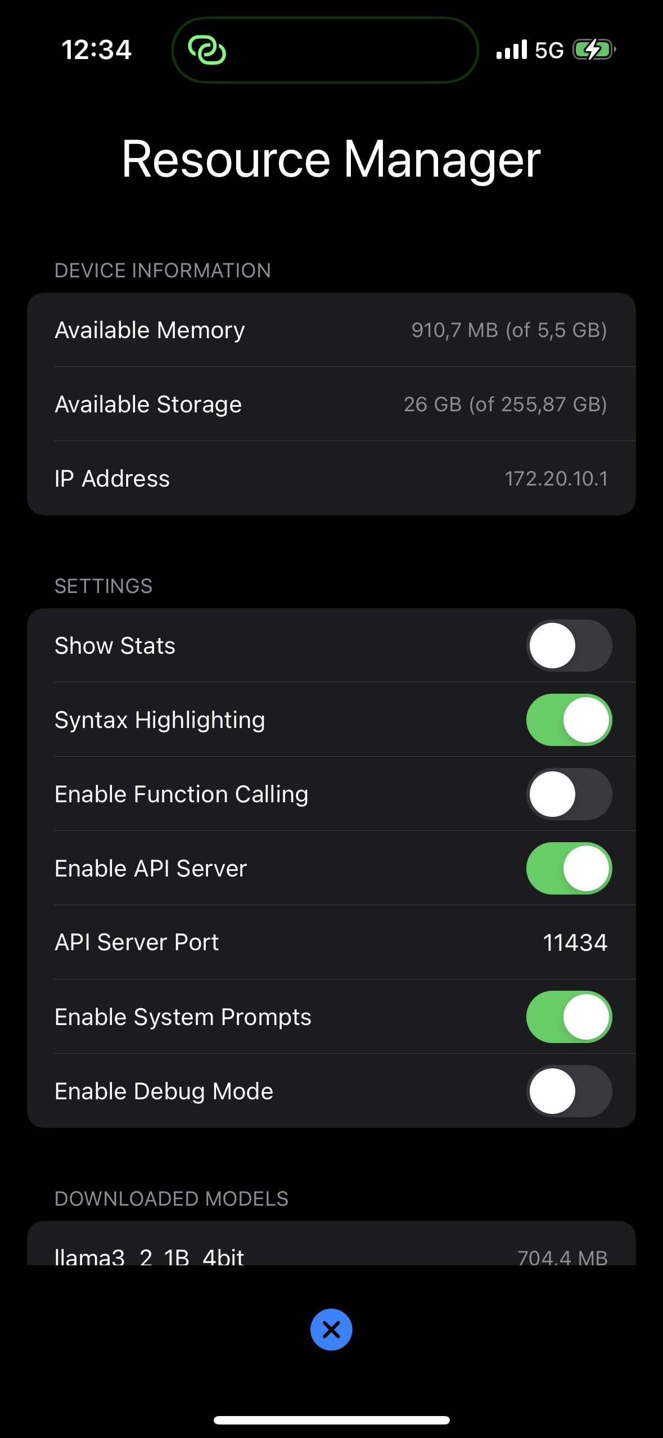Tap the battery charging icon

[593, 50]
